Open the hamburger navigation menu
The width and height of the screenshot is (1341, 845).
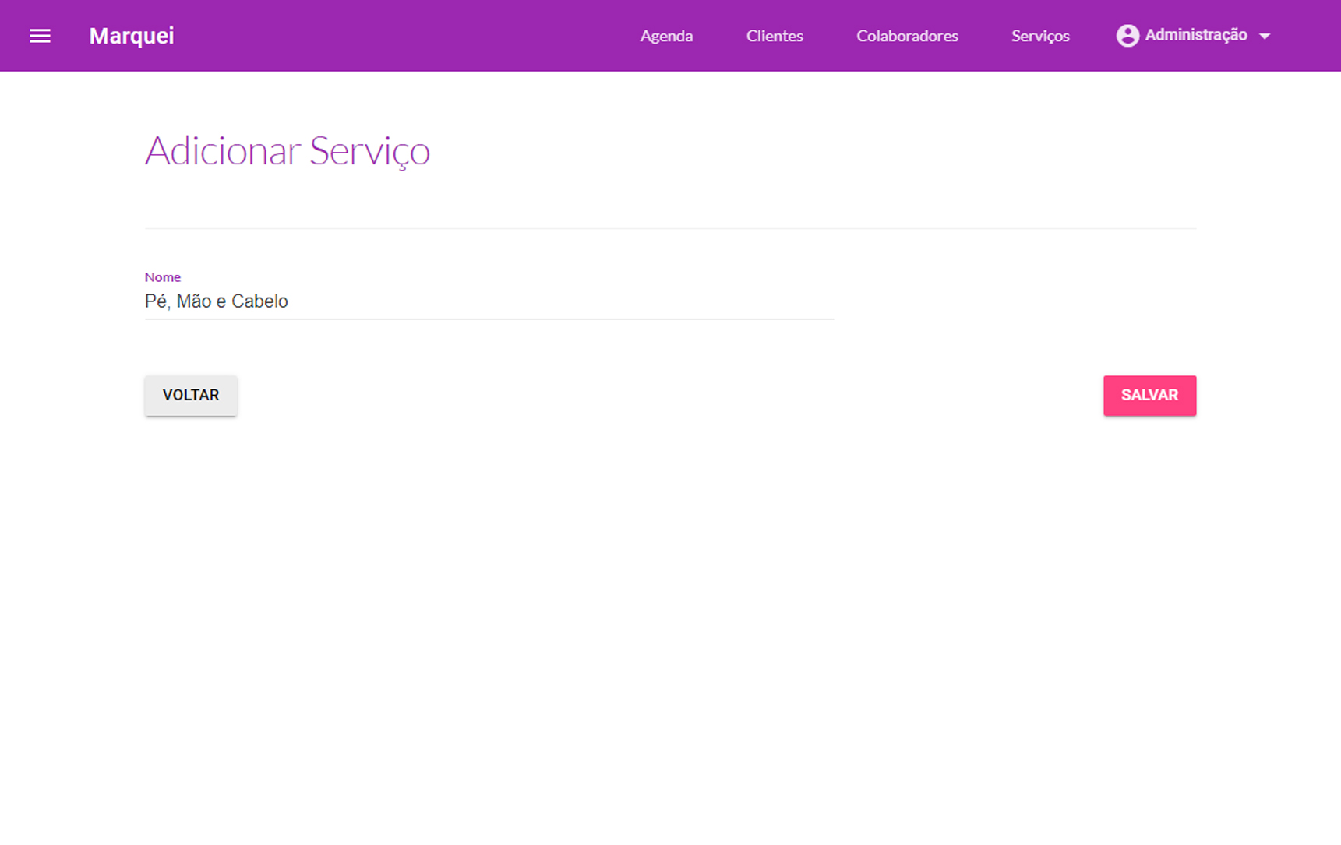coord(40,36)
